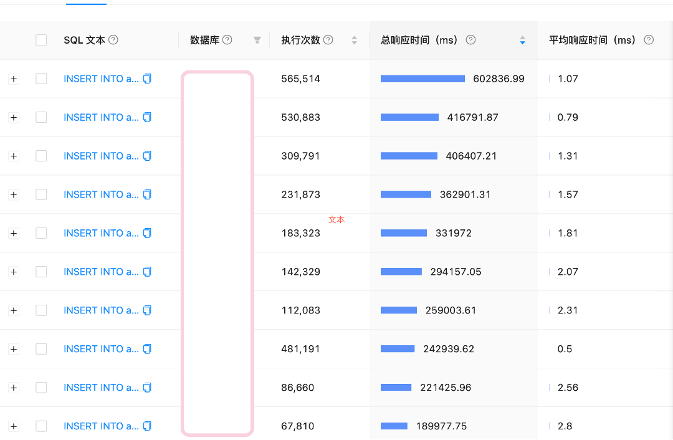Show help tooltip for 执行次数 column
The width and height of the screenshot is (673, 440).
tap(328, 40)
